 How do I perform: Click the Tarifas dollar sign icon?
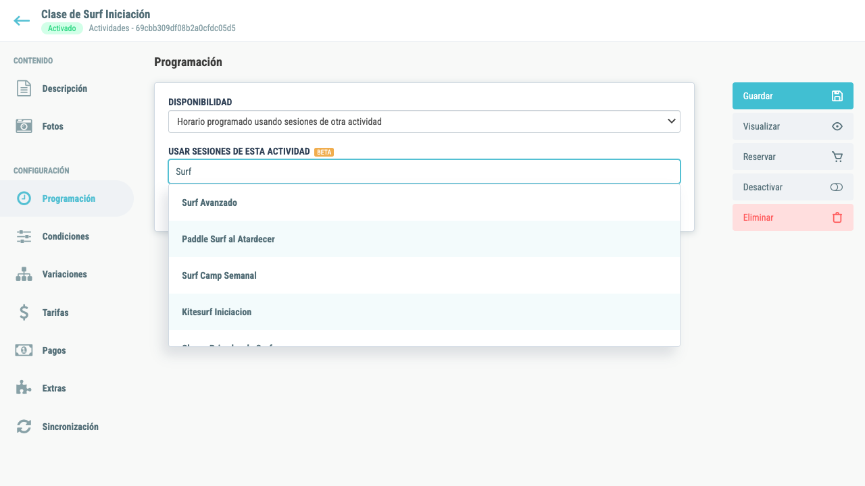click(x=24, y=313)
